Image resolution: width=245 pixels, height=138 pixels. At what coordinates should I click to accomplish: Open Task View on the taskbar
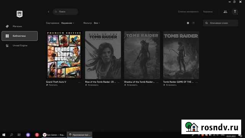click(19, 135)
